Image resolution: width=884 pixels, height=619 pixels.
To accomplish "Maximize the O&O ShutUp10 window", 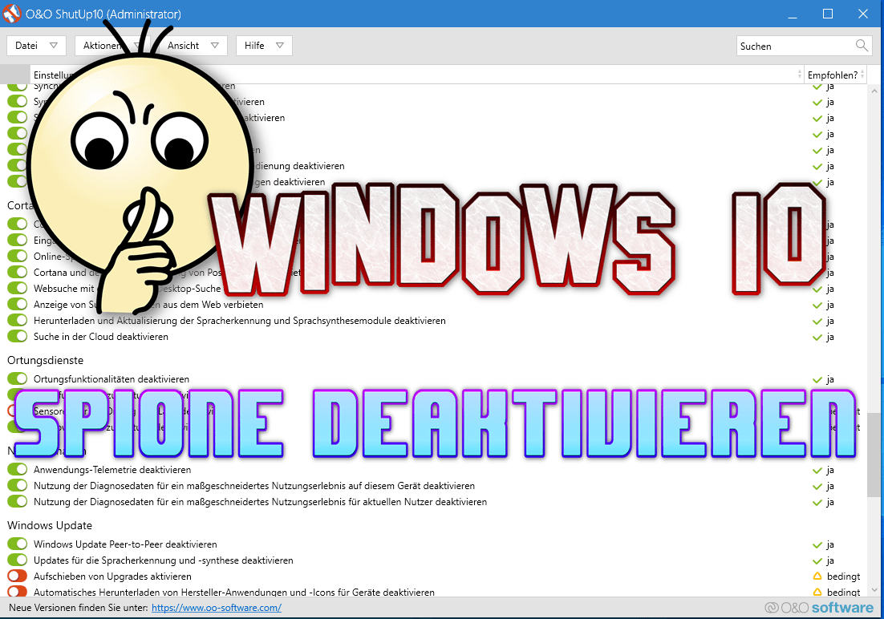I will click(x=828, y=14).
